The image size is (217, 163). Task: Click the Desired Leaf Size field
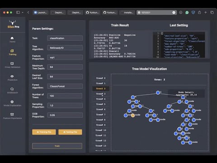pyautogui.click(x=65, y=77)
